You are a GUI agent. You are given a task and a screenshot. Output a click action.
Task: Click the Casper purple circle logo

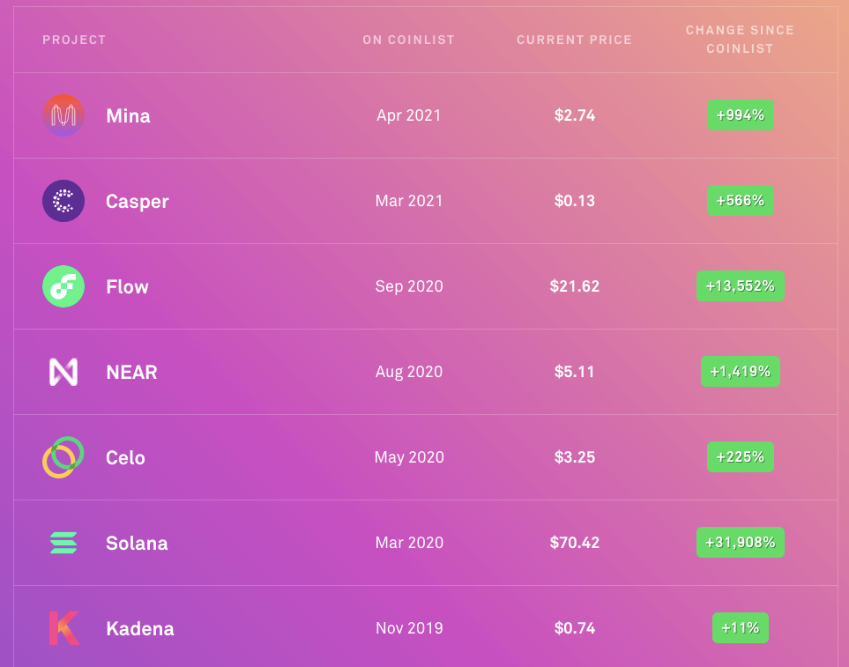(x=63, y=201)
